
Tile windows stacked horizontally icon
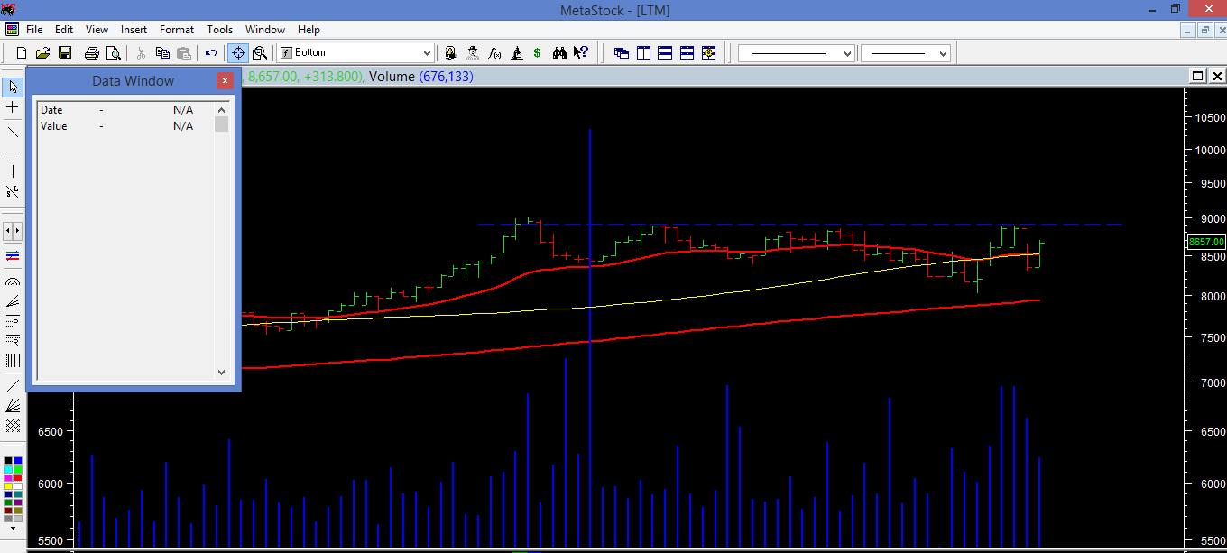665,53
